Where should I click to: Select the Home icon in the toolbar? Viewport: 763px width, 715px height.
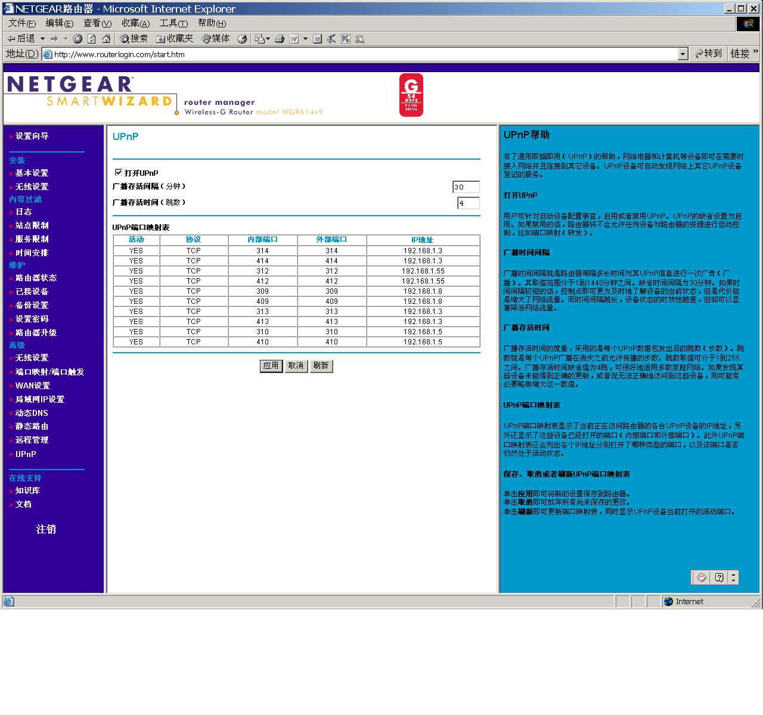(106, 38)
